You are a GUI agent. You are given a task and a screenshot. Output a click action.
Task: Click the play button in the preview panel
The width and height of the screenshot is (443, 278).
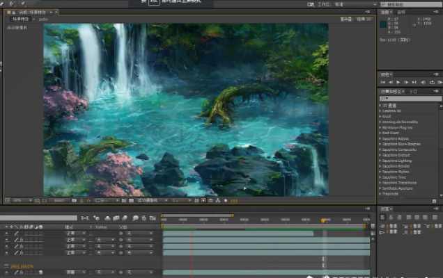coord(397,82)
